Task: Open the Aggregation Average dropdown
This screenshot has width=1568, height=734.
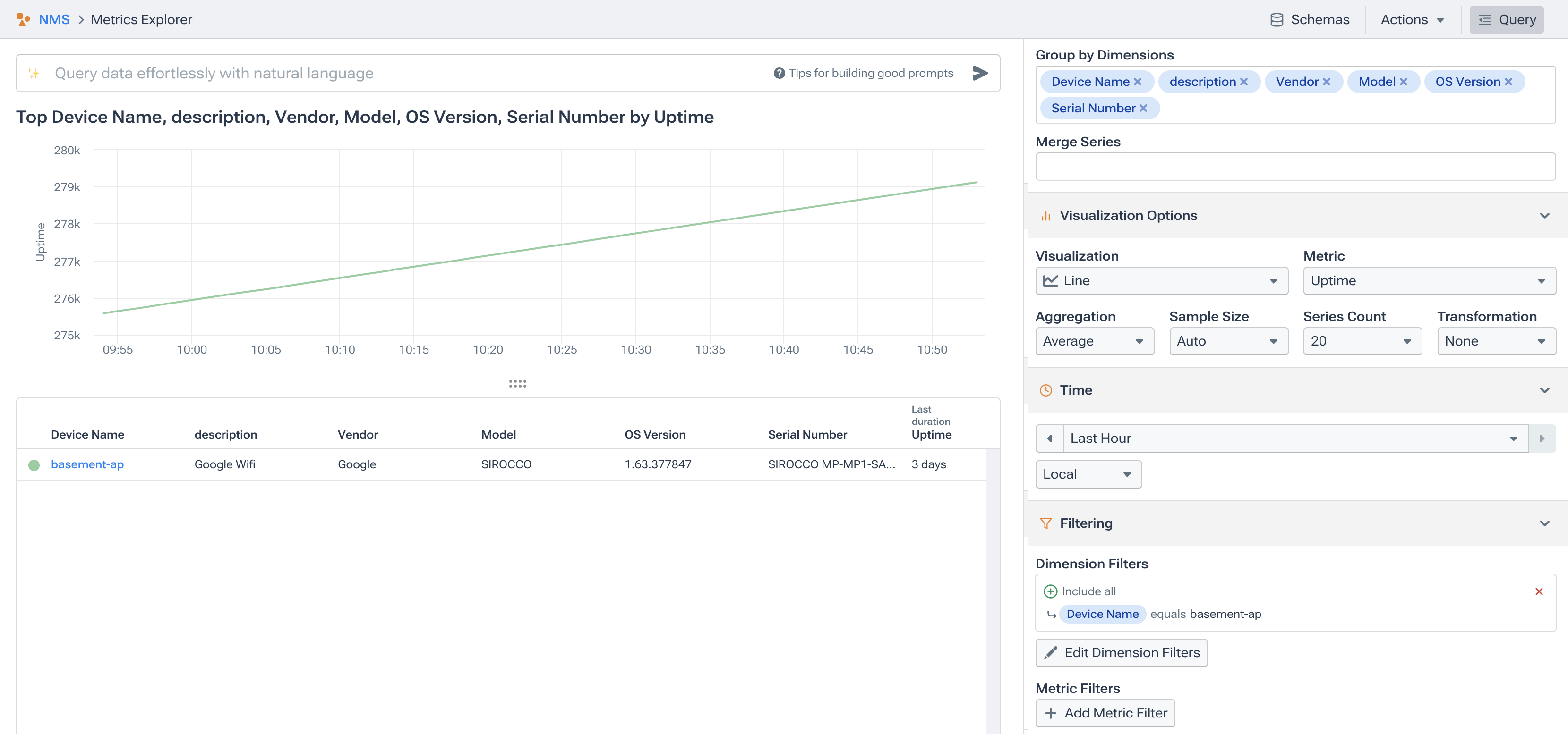Action: point(1094,341)
